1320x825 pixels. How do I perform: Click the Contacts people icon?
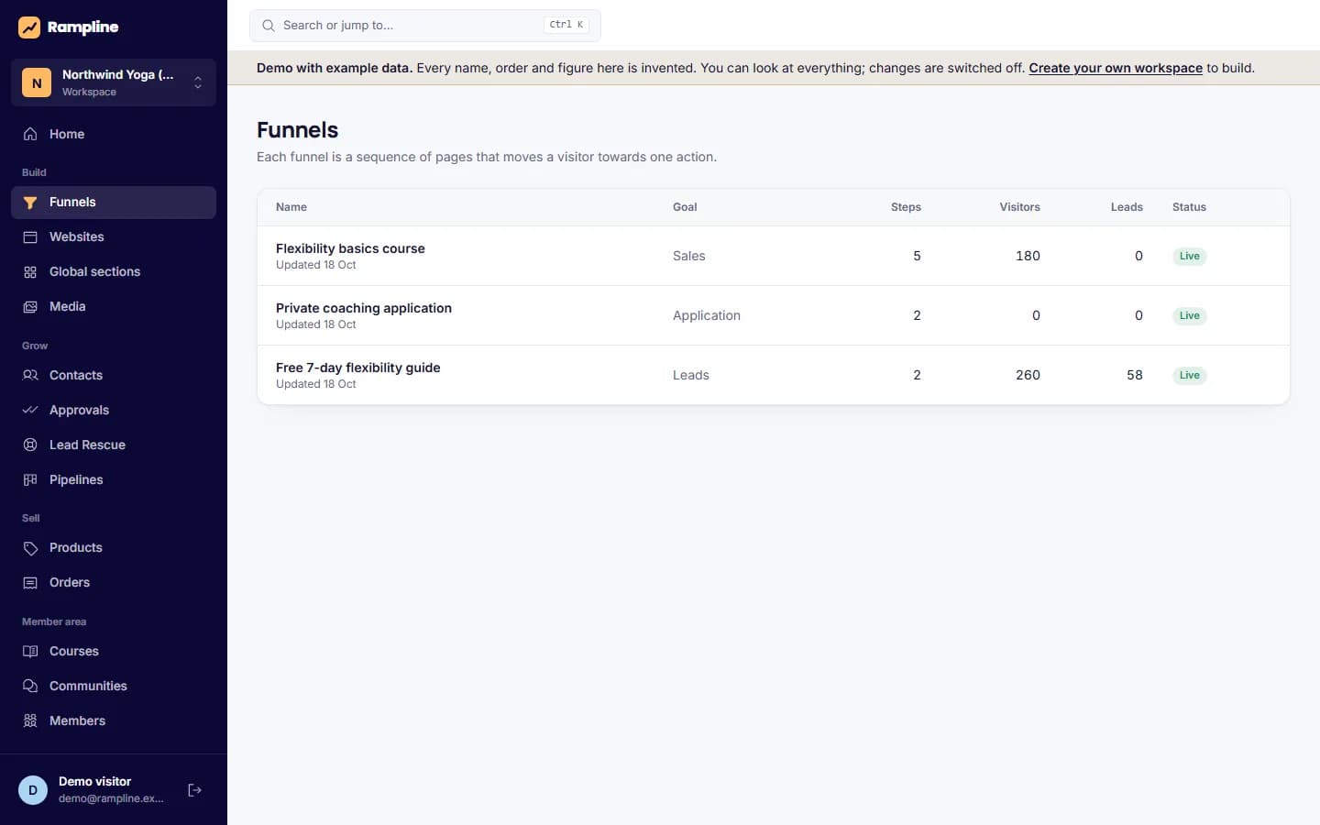[x=30, y=375]
